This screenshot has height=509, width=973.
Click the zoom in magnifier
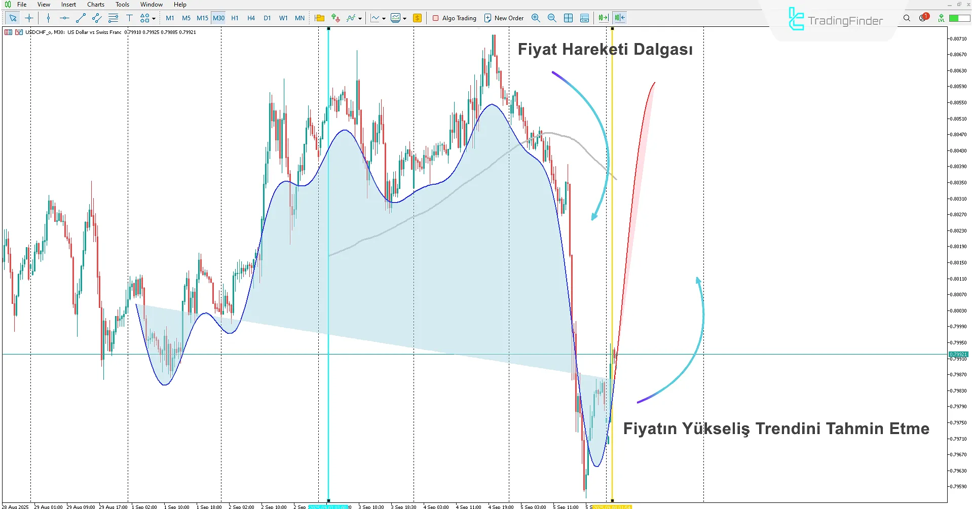pyautogui.click(x=536, y=18)
